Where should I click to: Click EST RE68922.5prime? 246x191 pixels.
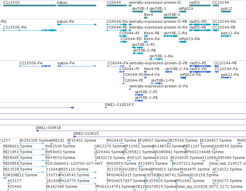(x=24, y=149)
